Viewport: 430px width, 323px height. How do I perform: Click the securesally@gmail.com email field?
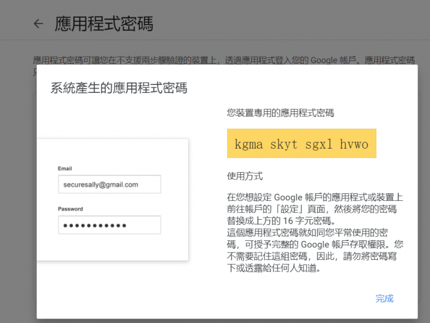point(109,185)
